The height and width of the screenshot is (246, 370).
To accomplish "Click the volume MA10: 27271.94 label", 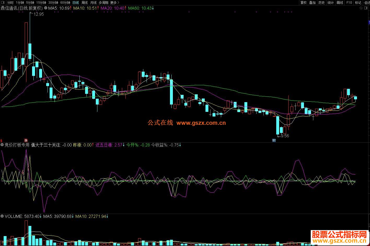I will click(x=92, y=216).
